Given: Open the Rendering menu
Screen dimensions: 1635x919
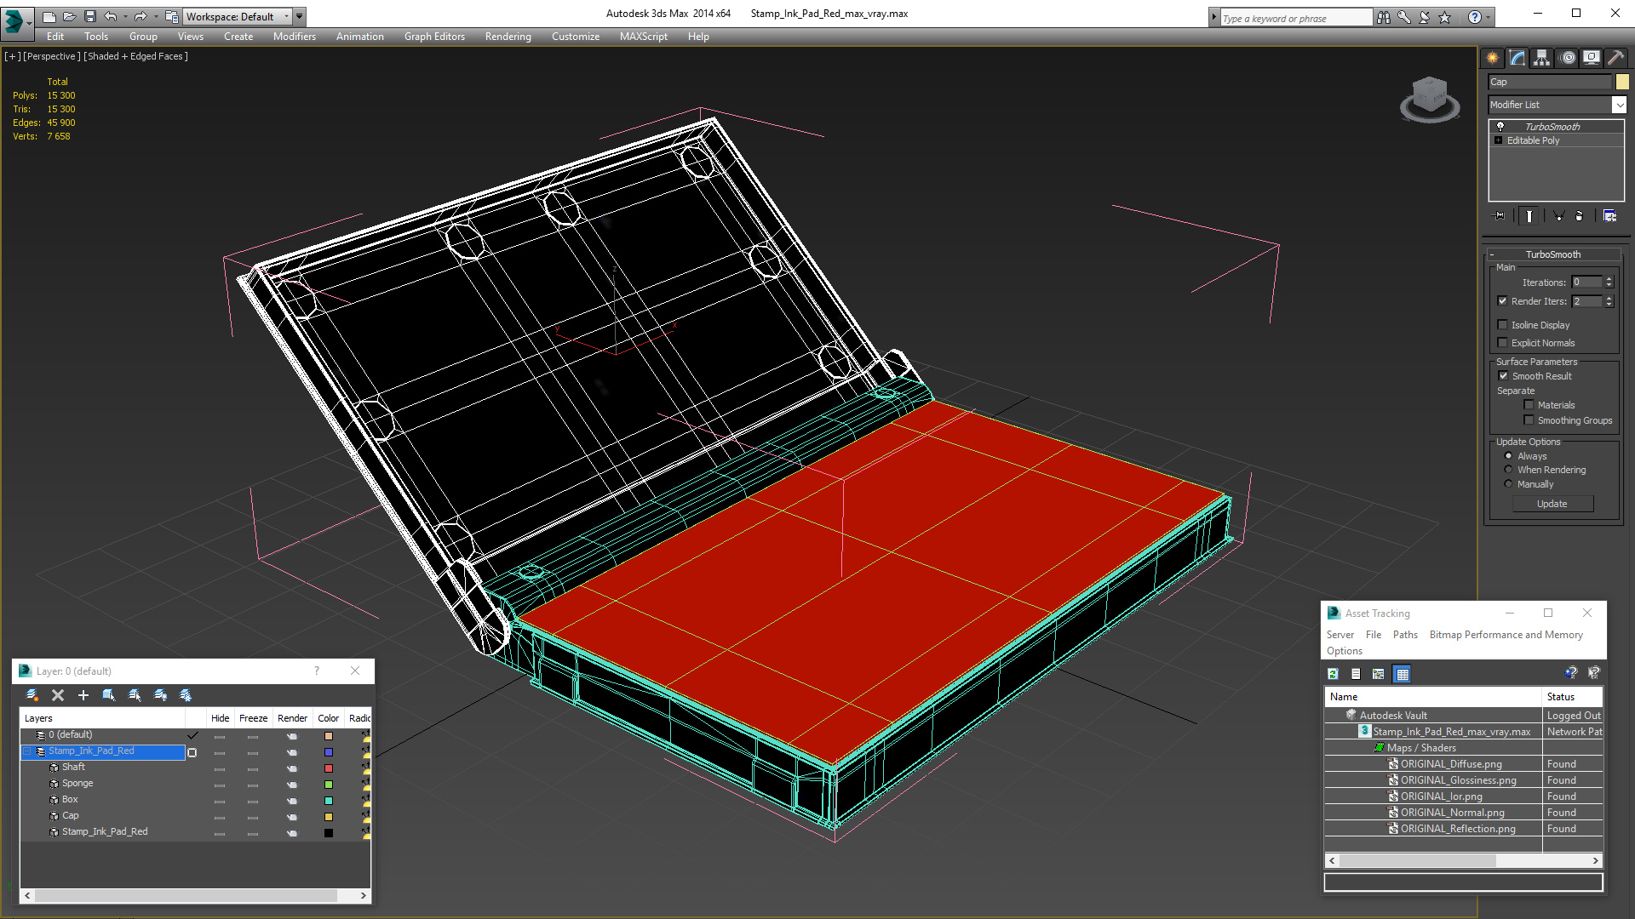Looking at the screenshot, I should point(508,37).
